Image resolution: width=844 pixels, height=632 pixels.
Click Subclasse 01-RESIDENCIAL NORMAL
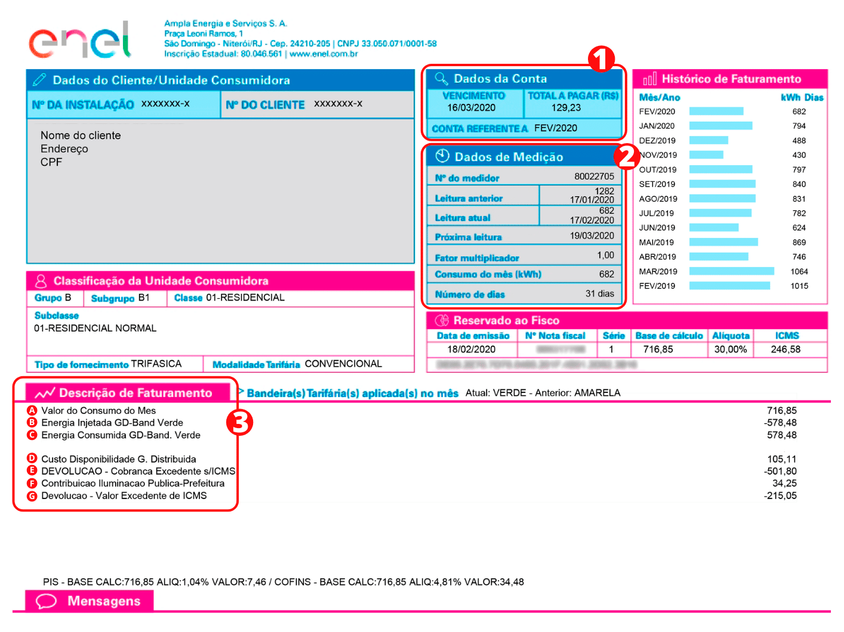[x=95, y=328]
